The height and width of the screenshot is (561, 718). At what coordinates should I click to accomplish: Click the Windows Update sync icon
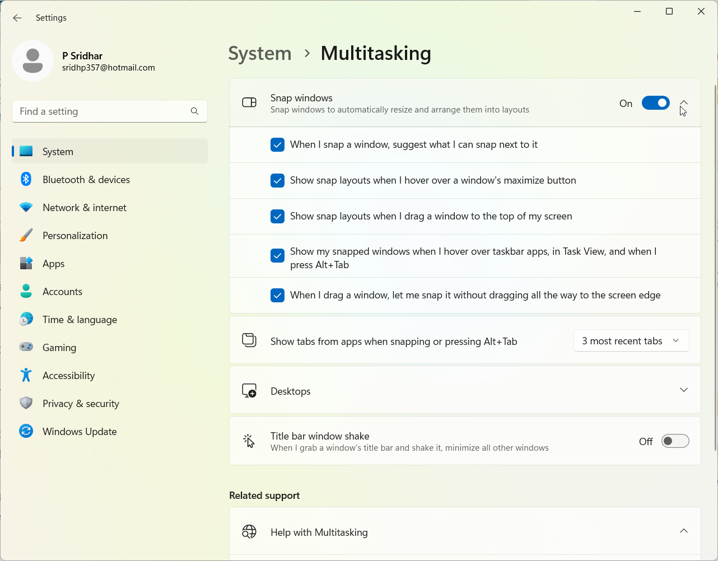tap(26, 431)
